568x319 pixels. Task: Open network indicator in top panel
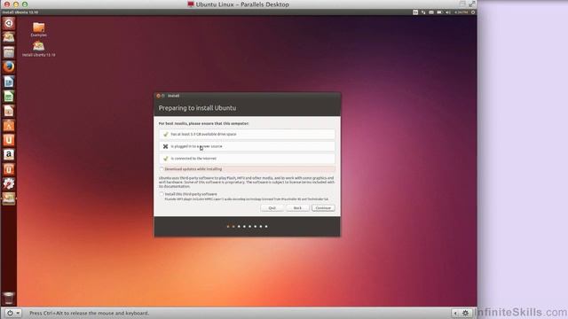point(423,12)
